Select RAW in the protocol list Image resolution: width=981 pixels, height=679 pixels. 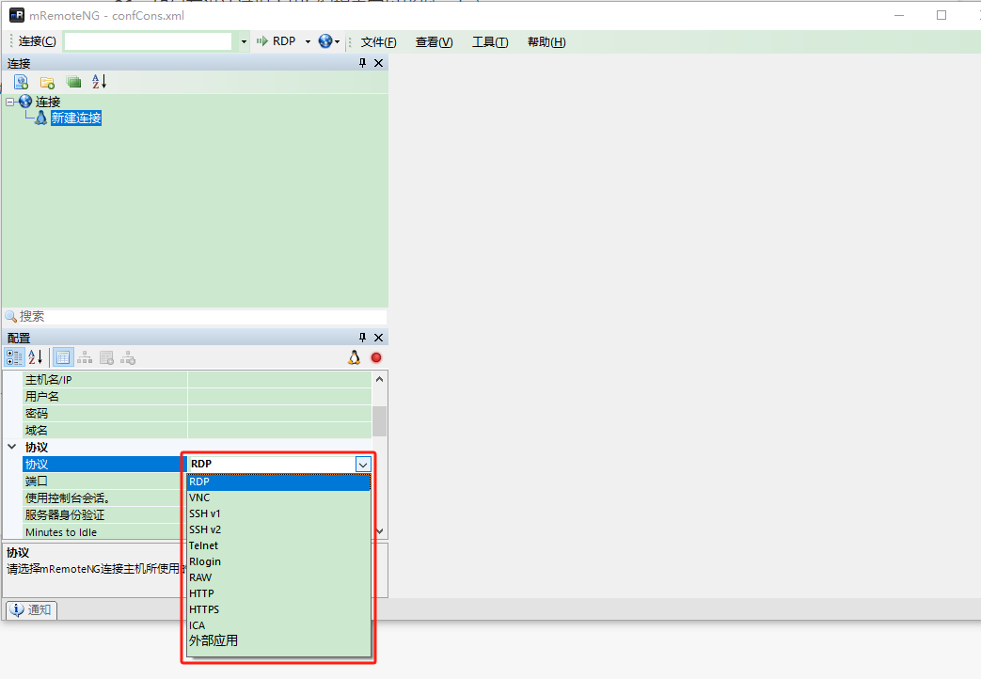point(279,577)
